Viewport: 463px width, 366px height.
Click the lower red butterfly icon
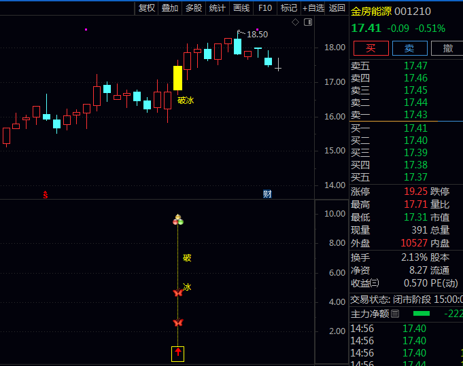[177, 323]
